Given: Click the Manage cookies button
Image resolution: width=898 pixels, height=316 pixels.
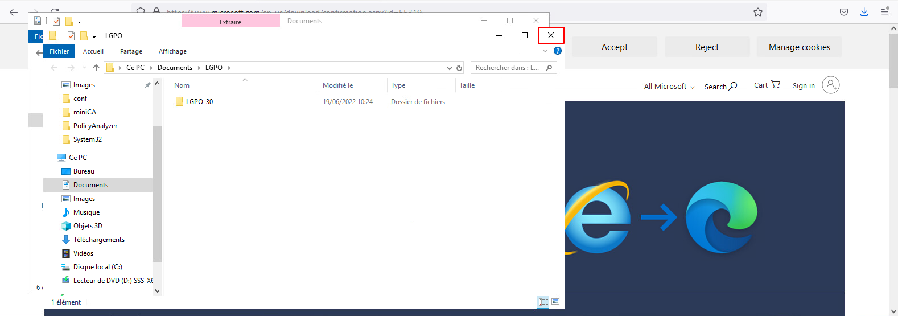Looking at the screenshot, I should [x=799, y=47].
